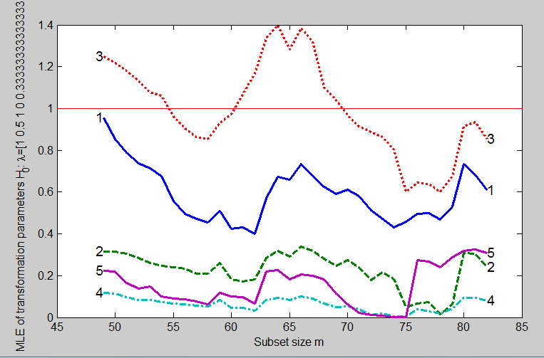The height and width of the screenshot is (358, 544).
Task: Click the x-axis tick label 85
Action: (x=521, y=330)
